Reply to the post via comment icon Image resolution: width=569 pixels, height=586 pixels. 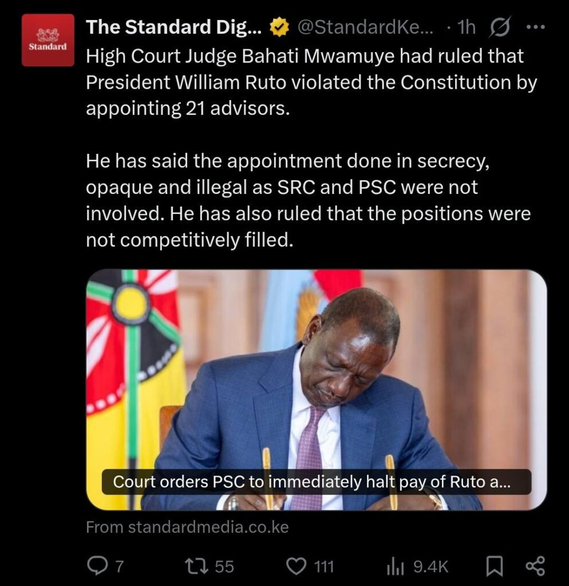(96, 566)
